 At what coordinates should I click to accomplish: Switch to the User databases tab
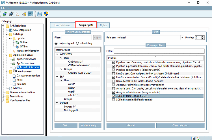pyautogui.click(x=62, y=25)
